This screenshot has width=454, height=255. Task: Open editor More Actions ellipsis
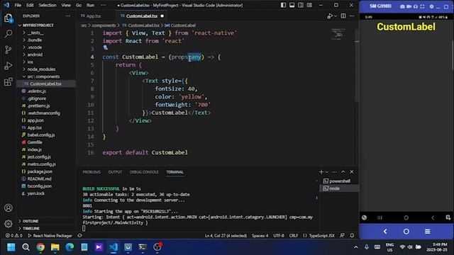352,16
